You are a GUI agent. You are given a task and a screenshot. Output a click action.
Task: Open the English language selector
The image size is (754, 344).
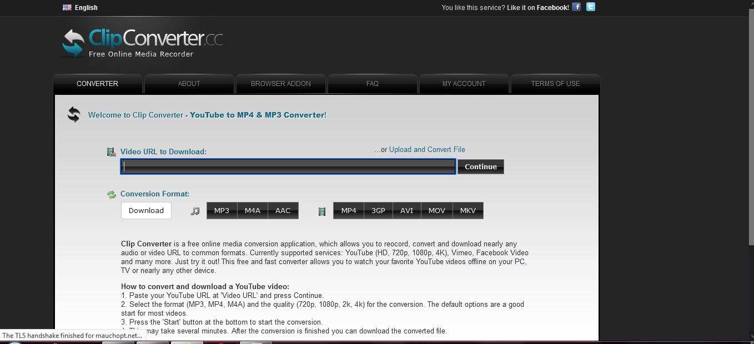[x=86, y=8]
